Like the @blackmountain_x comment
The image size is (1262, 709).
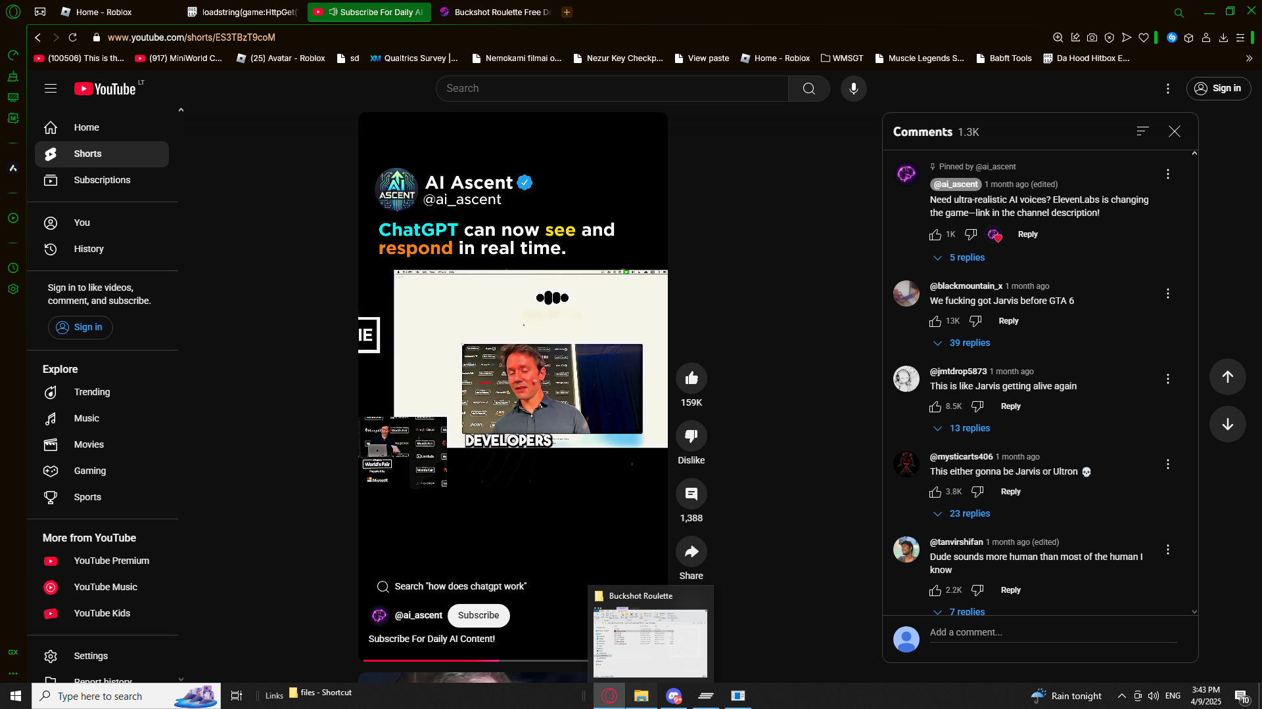[x=935, y=321]
